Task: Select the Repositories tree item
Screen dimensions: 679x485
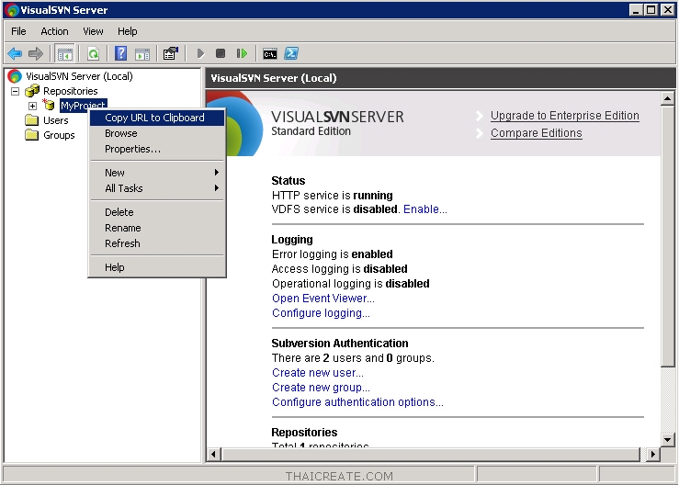Action: (x=71, y=91)
